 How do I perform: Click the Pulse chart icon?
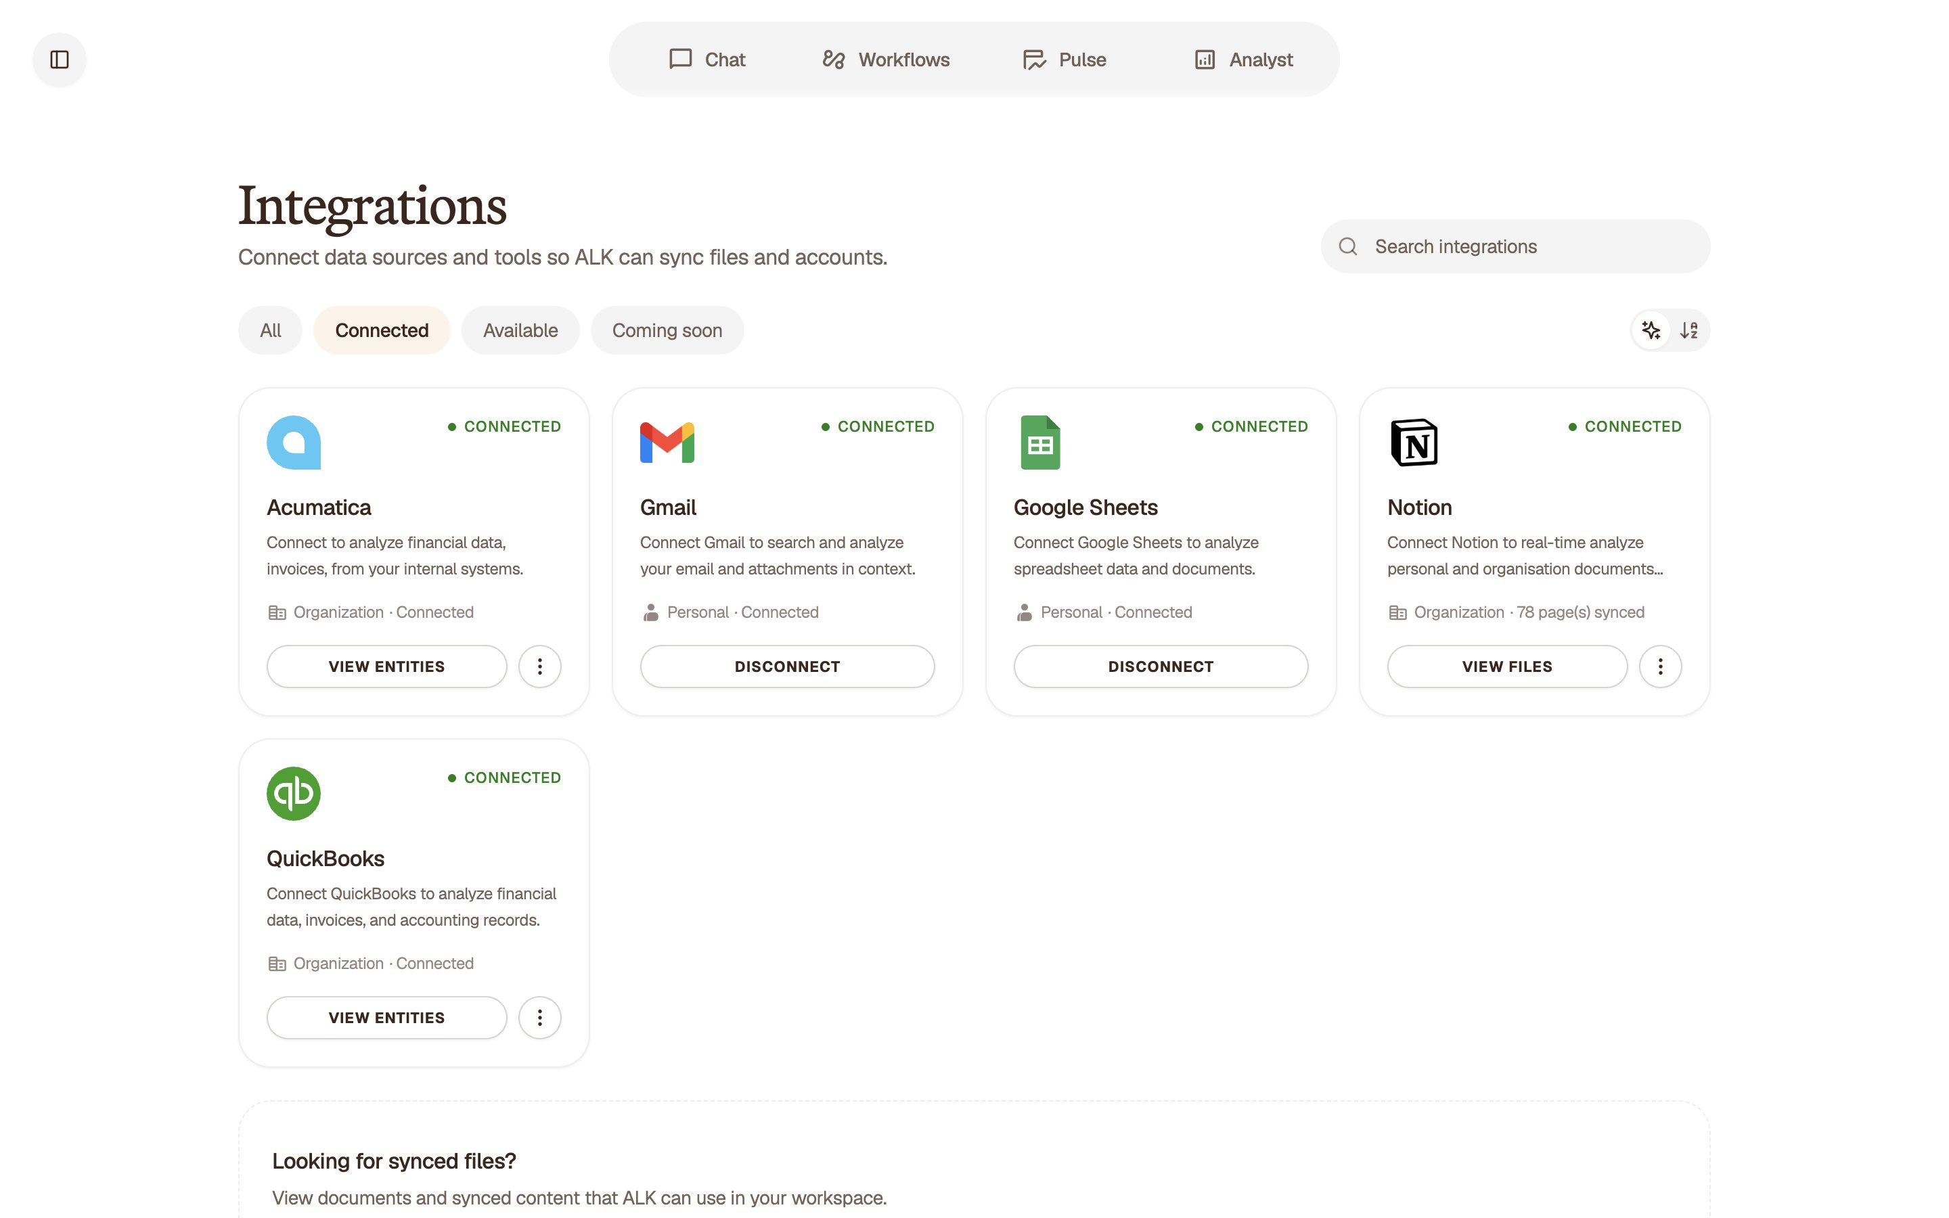coord(1034,60)
